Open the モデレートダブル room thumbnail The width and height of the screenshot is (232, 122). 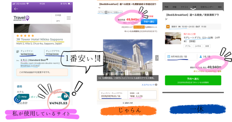[x=173, y=38]
